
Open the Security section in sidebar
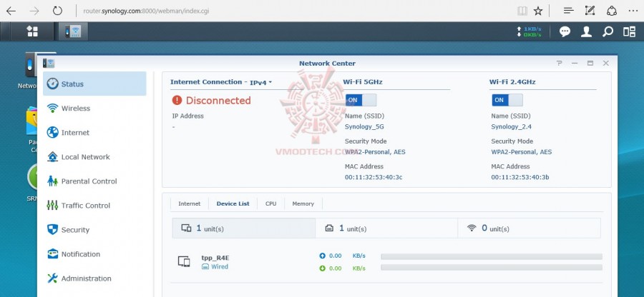click(x=94, y=229)
